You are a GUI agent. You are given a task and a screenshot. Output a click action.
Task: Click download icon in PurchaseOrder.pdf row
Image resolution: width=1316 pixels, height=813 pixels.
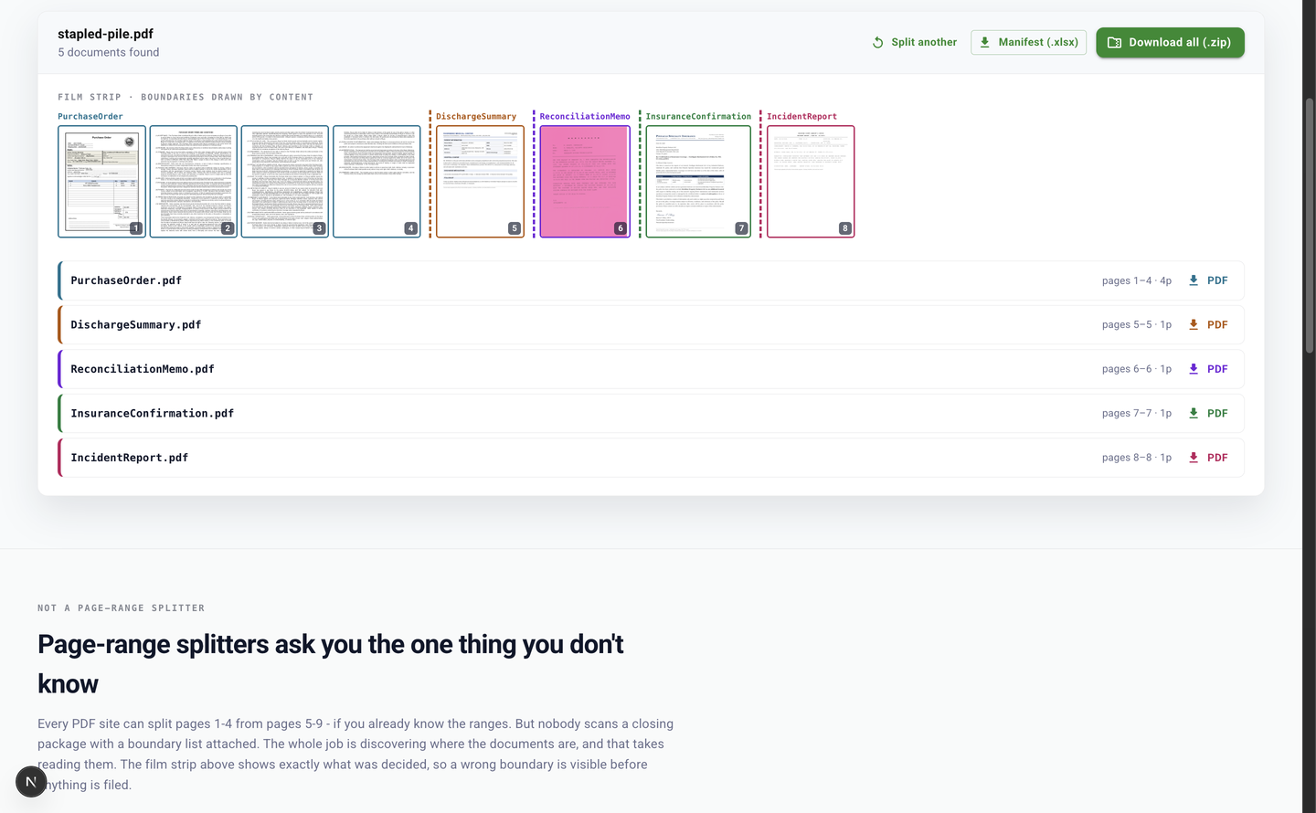[x=1193, y=280]
